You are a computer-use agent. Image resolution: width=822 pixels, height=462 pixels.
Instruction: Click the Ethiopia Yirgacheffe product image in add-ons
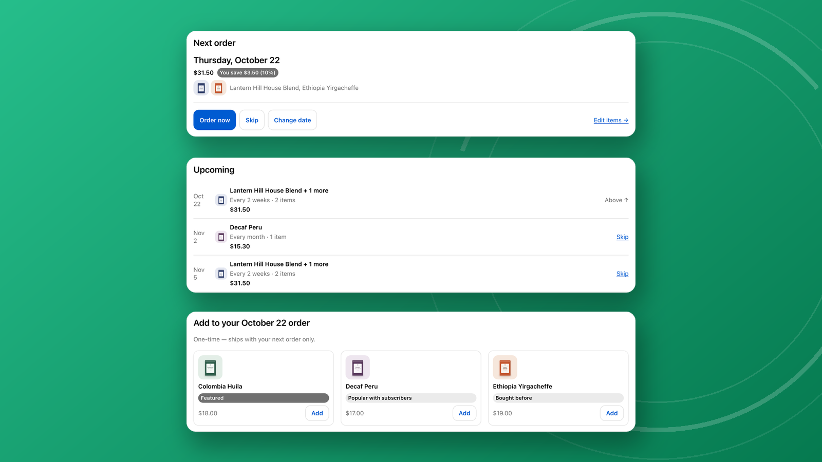[x=505, y=368]
